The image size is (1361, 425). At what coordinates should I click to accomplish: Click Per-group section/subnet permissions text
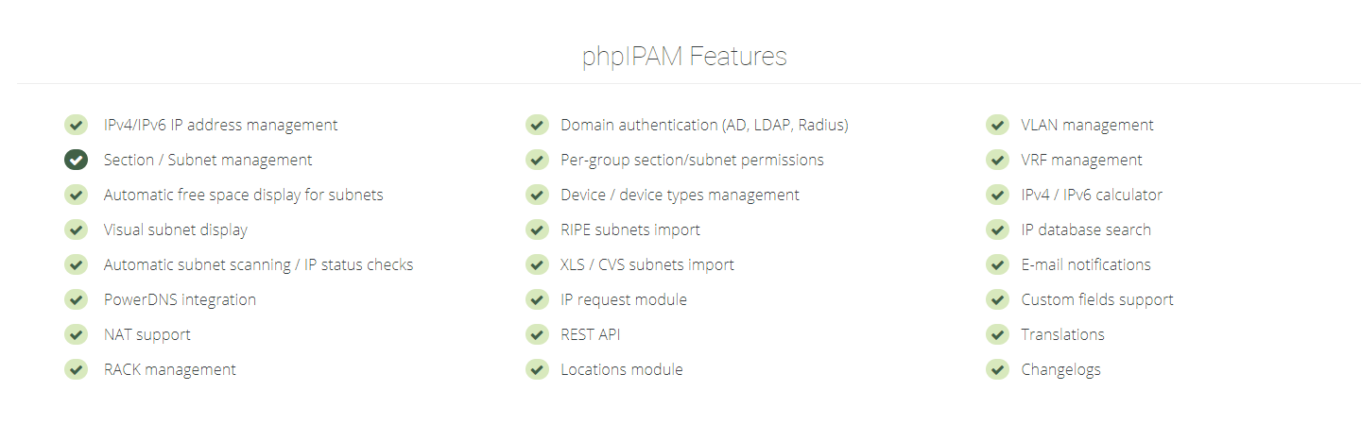coord(692,160)
